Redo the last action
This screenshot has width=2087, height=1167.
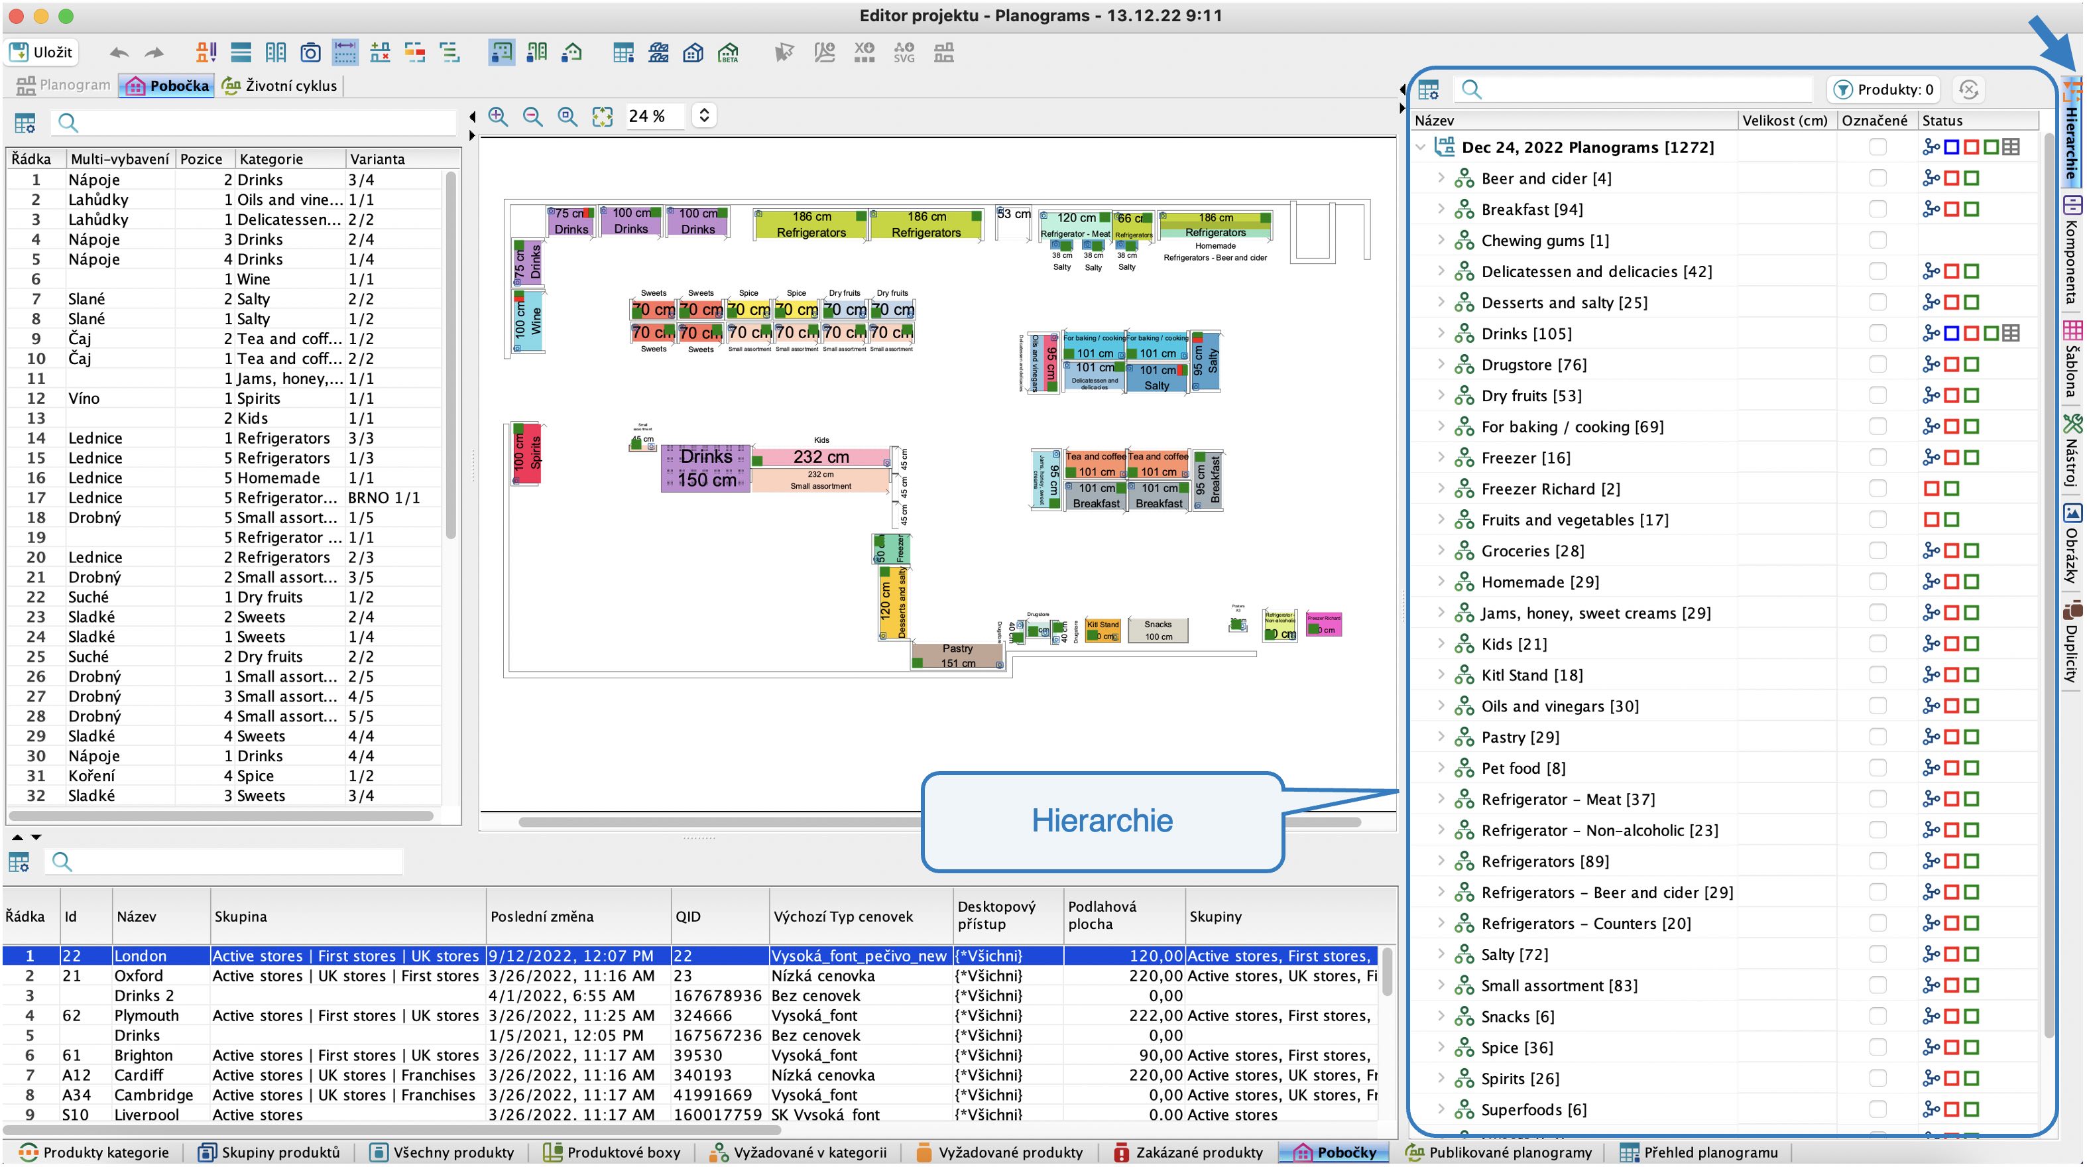154,54
